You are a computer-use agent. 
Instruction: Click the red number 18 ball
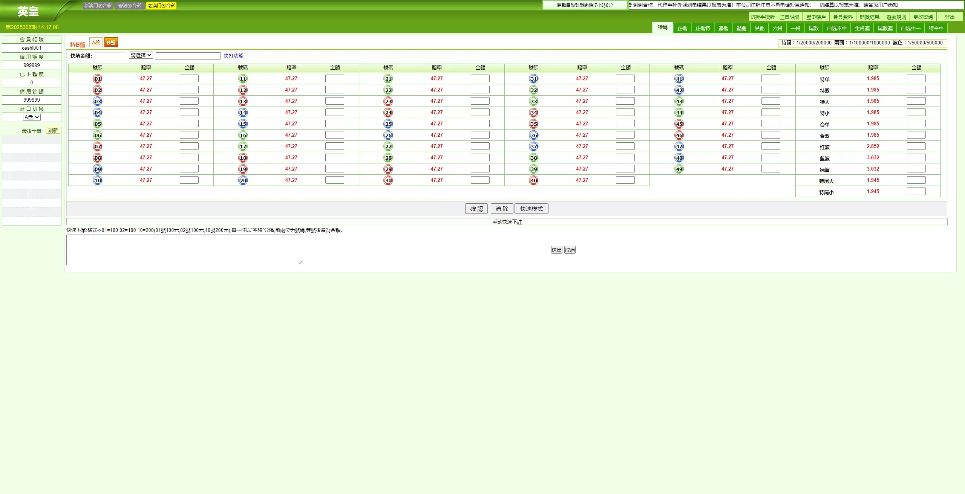point(243,158)
